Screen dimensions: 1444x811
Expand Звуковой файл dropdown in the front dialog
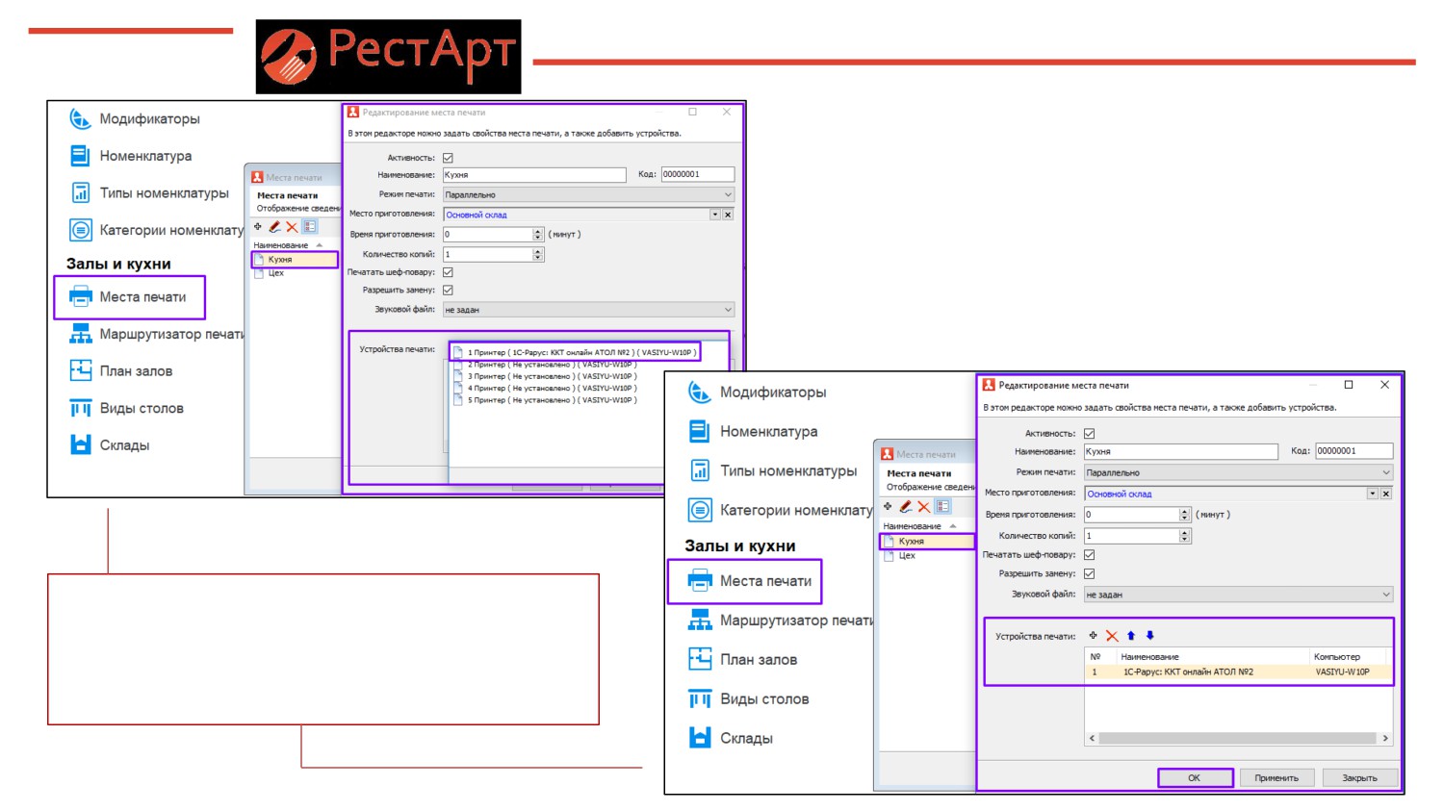1386,595
